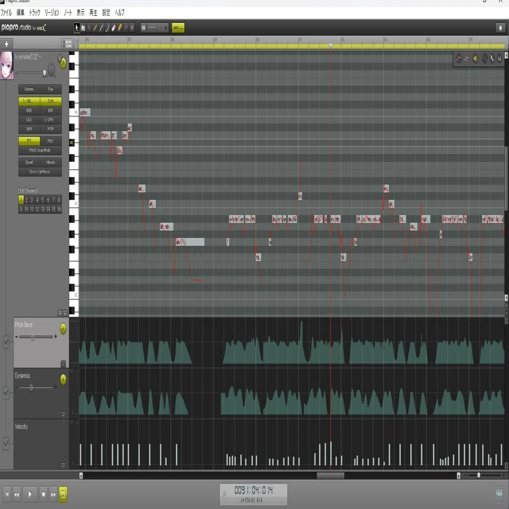Select the yellow highlighter pen tool

120,28
